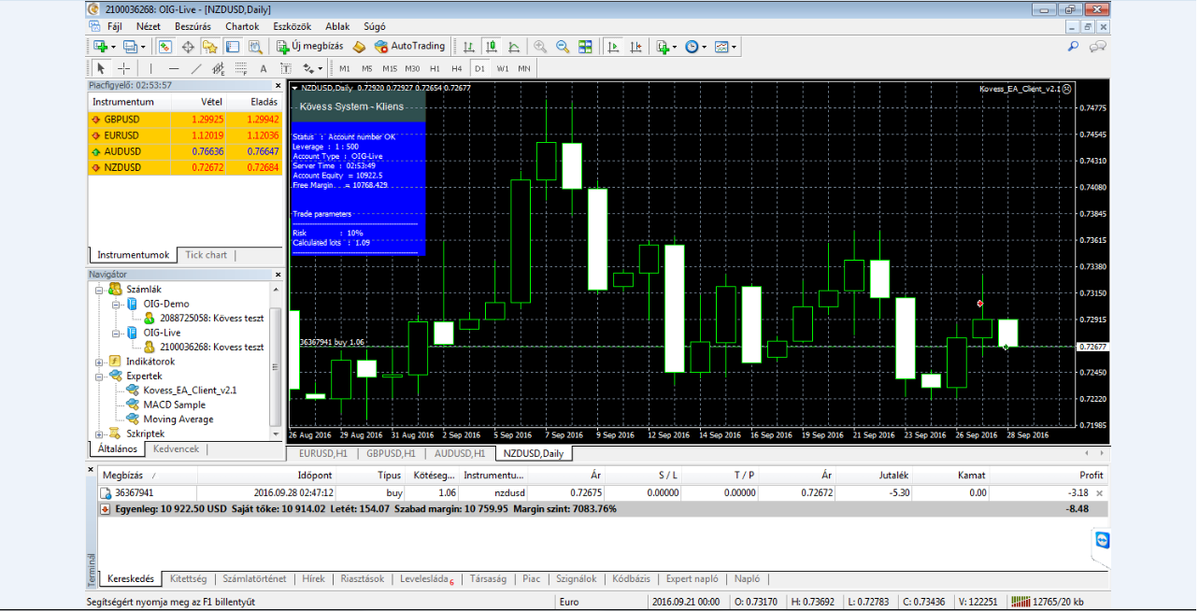Pick the Fibonacci retracement tool
The image size is (1199, 611).
(241, 68)
